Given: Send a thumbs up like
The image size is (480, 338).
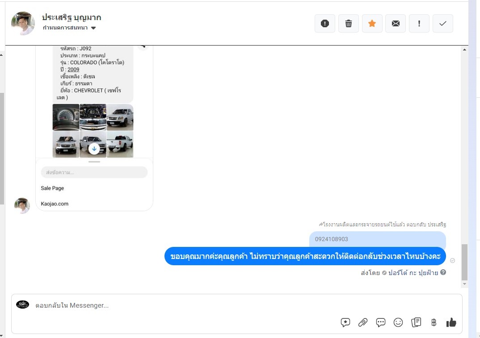Looking at the screenshot, I should [x=451, y=322].
